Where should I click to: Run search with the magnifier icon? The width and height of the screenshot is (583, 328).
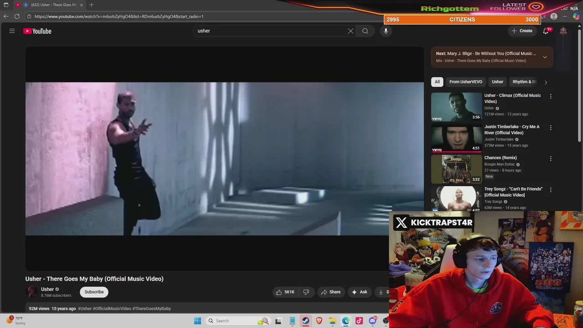[365, 31]
